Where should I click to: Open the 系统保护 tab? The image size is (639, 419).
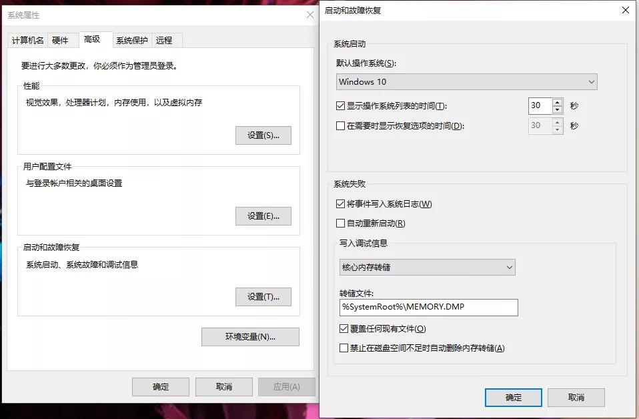[131, 40]
